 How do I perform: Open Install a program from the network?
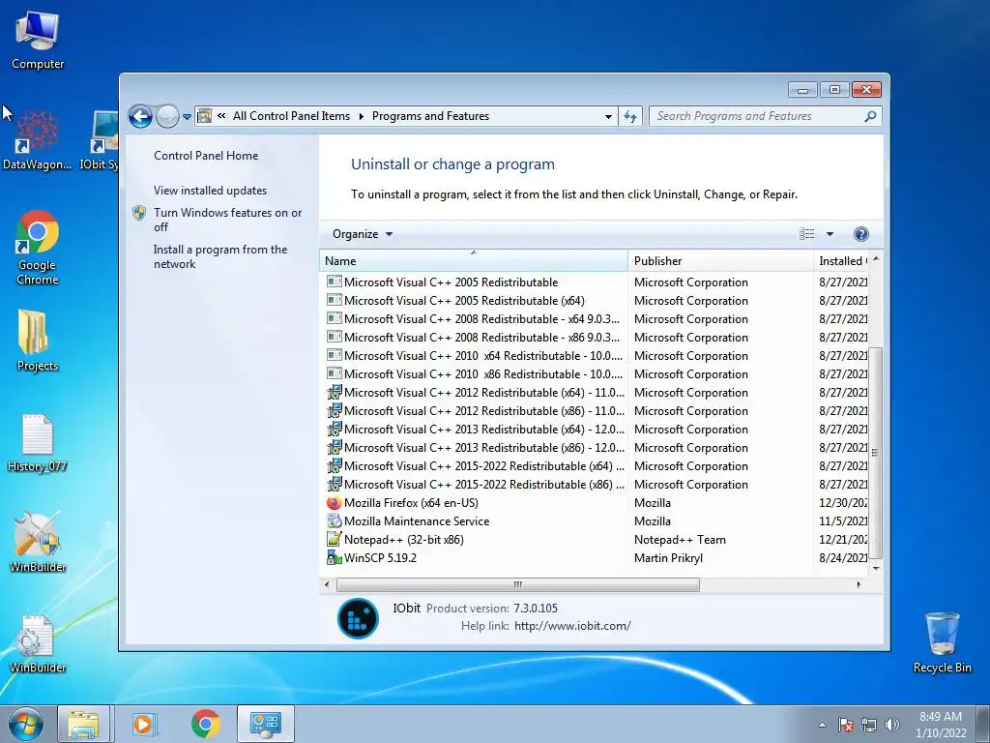tap(220, 256)
